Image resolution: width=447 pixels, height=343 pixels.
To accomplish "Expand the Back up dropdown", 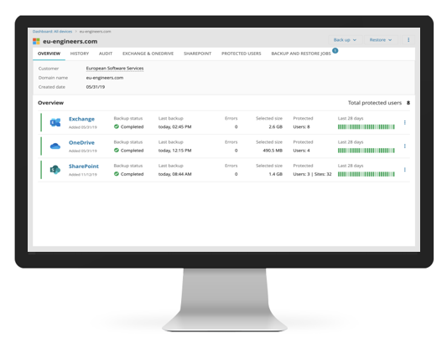I will coord(345,40).
